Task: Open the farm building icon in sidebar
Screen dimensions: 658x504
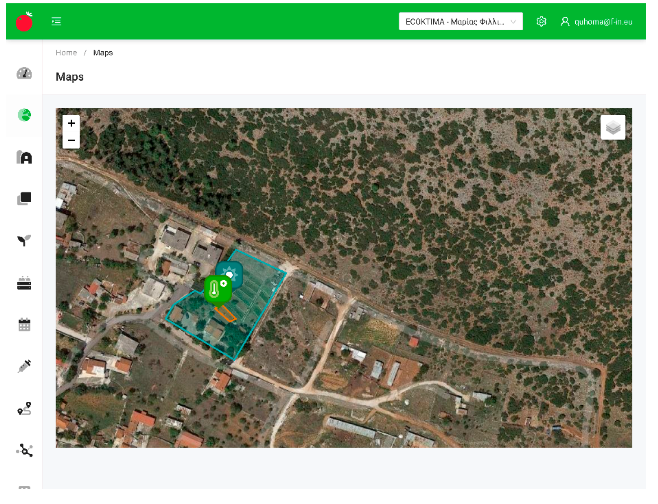Action: (24, 157)
